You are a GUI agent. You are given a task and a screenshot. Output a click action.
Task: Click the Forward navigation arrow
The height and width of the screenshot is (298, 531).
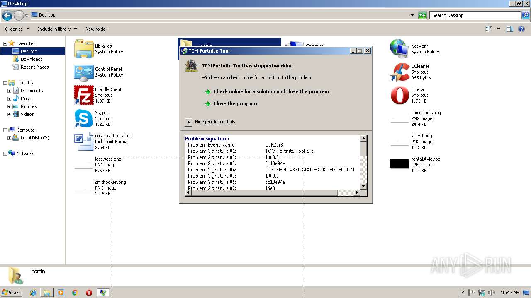(x=19, y=16)
